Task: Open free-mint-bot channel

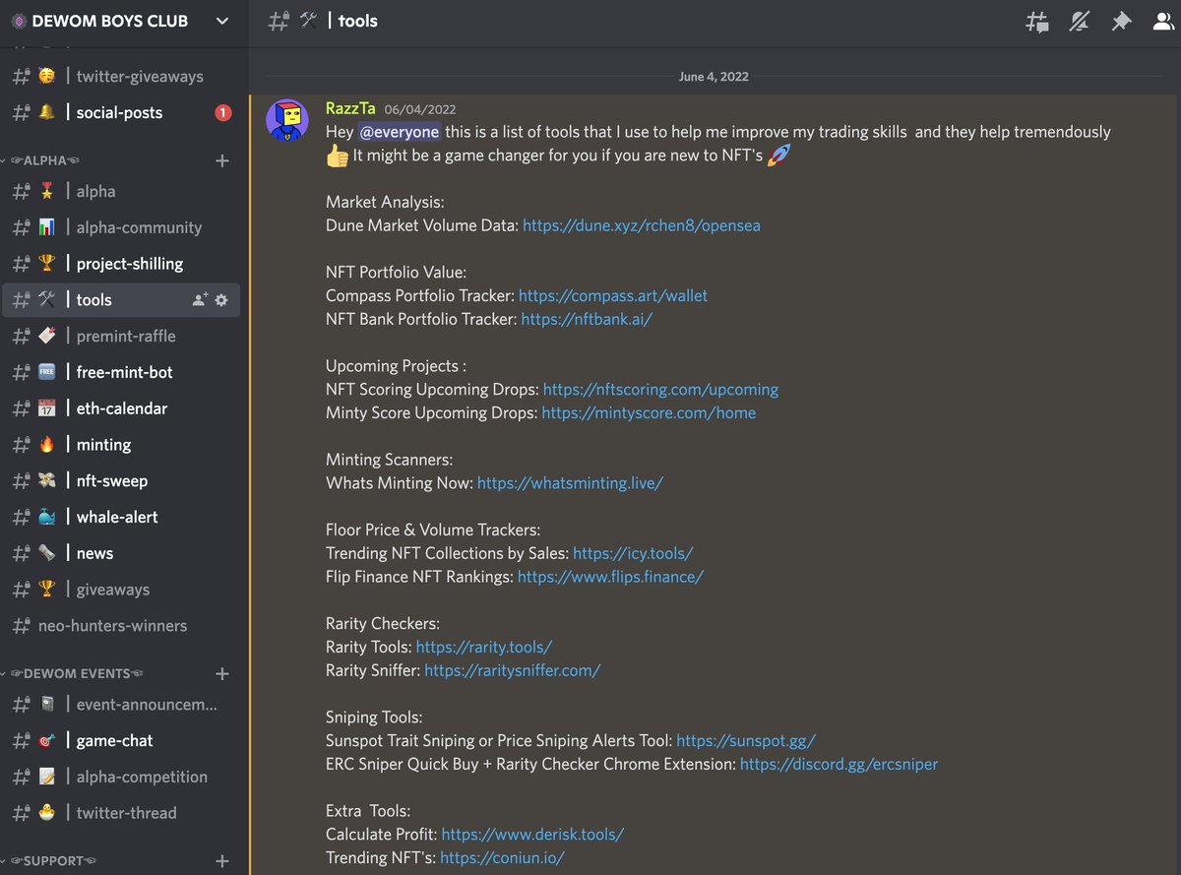Action: coord(120,372)
